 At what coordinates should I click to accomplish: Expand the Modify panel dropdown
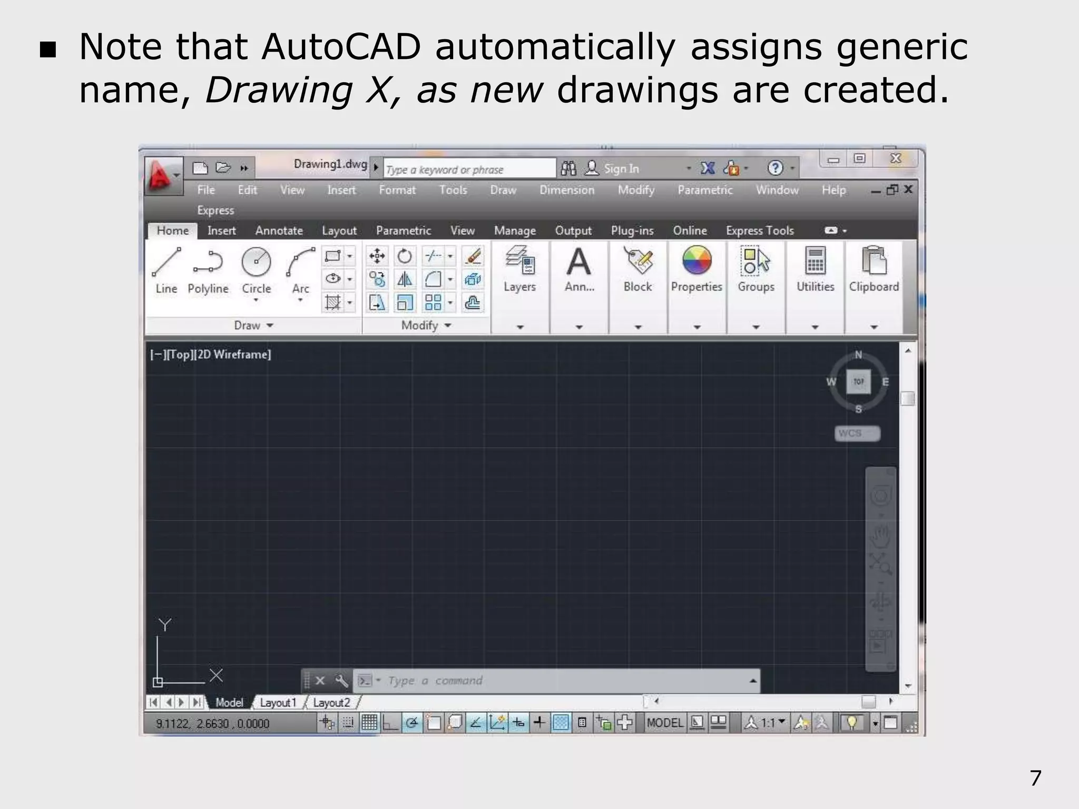point(426,325)
